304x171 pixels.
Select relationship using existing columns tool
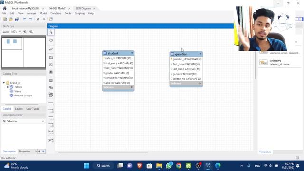tap(51, 141)
